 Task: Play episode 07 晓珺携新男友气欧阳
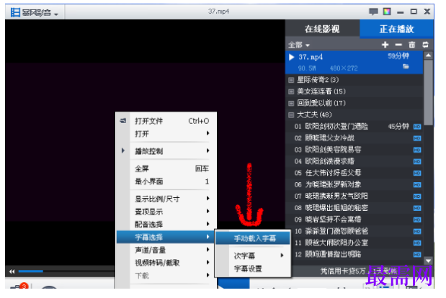coord(354,196)
